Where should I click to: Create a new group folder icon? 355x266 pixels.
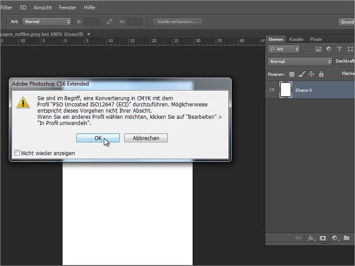(347, 238)
